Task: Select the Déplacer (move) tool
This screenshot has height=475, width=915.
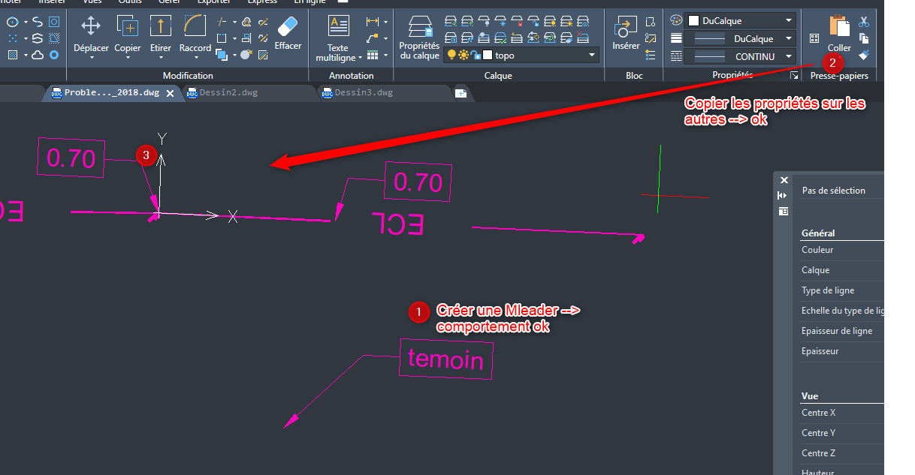Action: click(x=91, y=34)
